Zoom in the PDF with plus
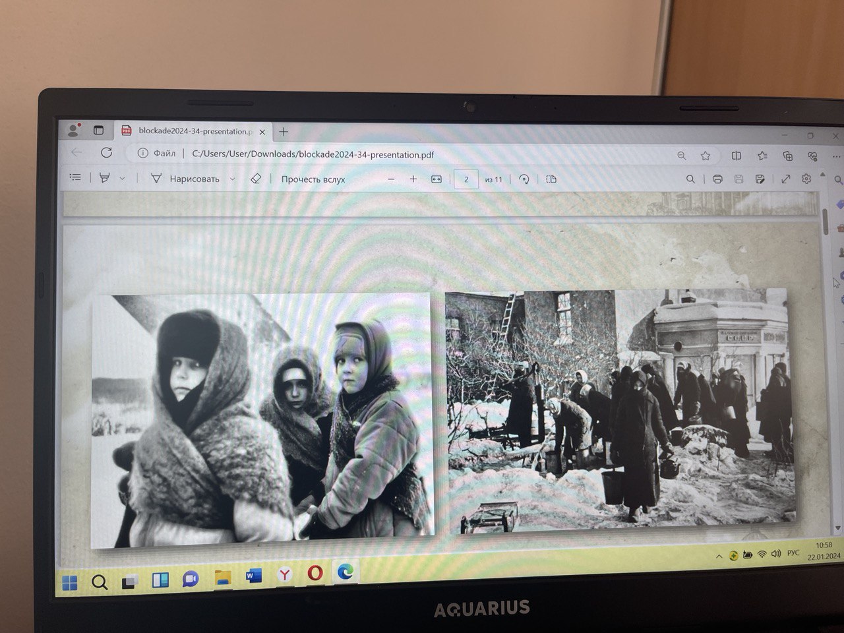Viewport: 844px width, 633px height. [413, 179]
